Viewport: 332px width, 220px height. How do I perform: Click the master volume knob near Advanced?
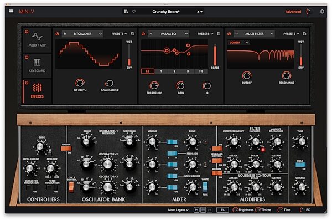(x=310, y=12)
